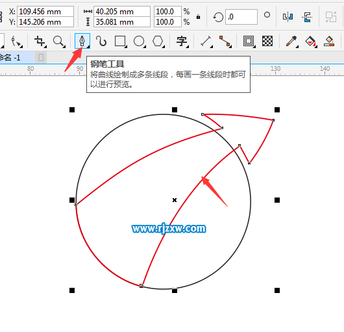Click the middle-left selection handle
The image size is (344, 332).
coord(72,200)
